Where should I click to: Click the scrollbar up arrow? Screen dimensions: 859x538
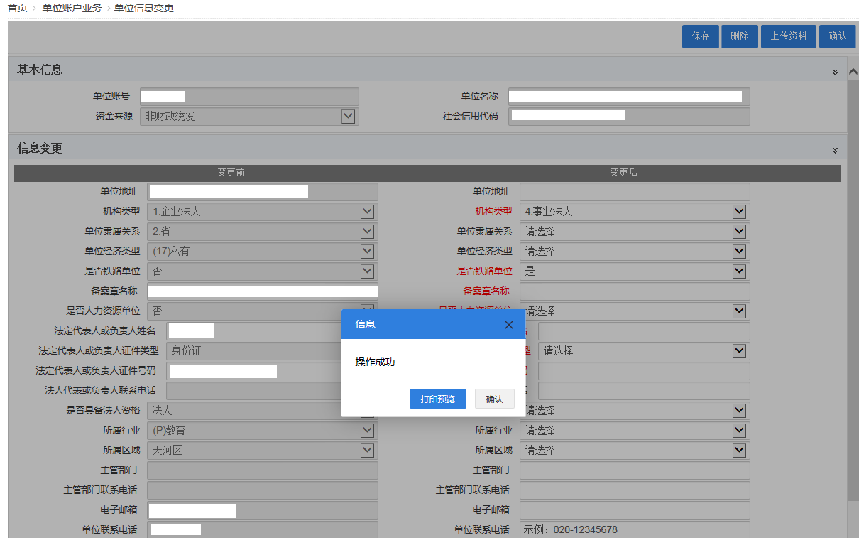[x=853, y=72]
